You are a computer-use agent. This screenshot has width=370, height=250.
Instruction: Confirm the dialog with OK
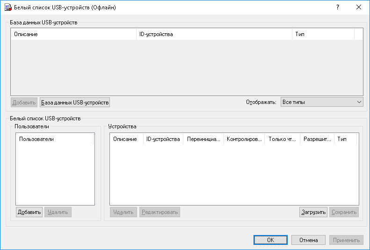pyautogui.click(x=270, y=240)
